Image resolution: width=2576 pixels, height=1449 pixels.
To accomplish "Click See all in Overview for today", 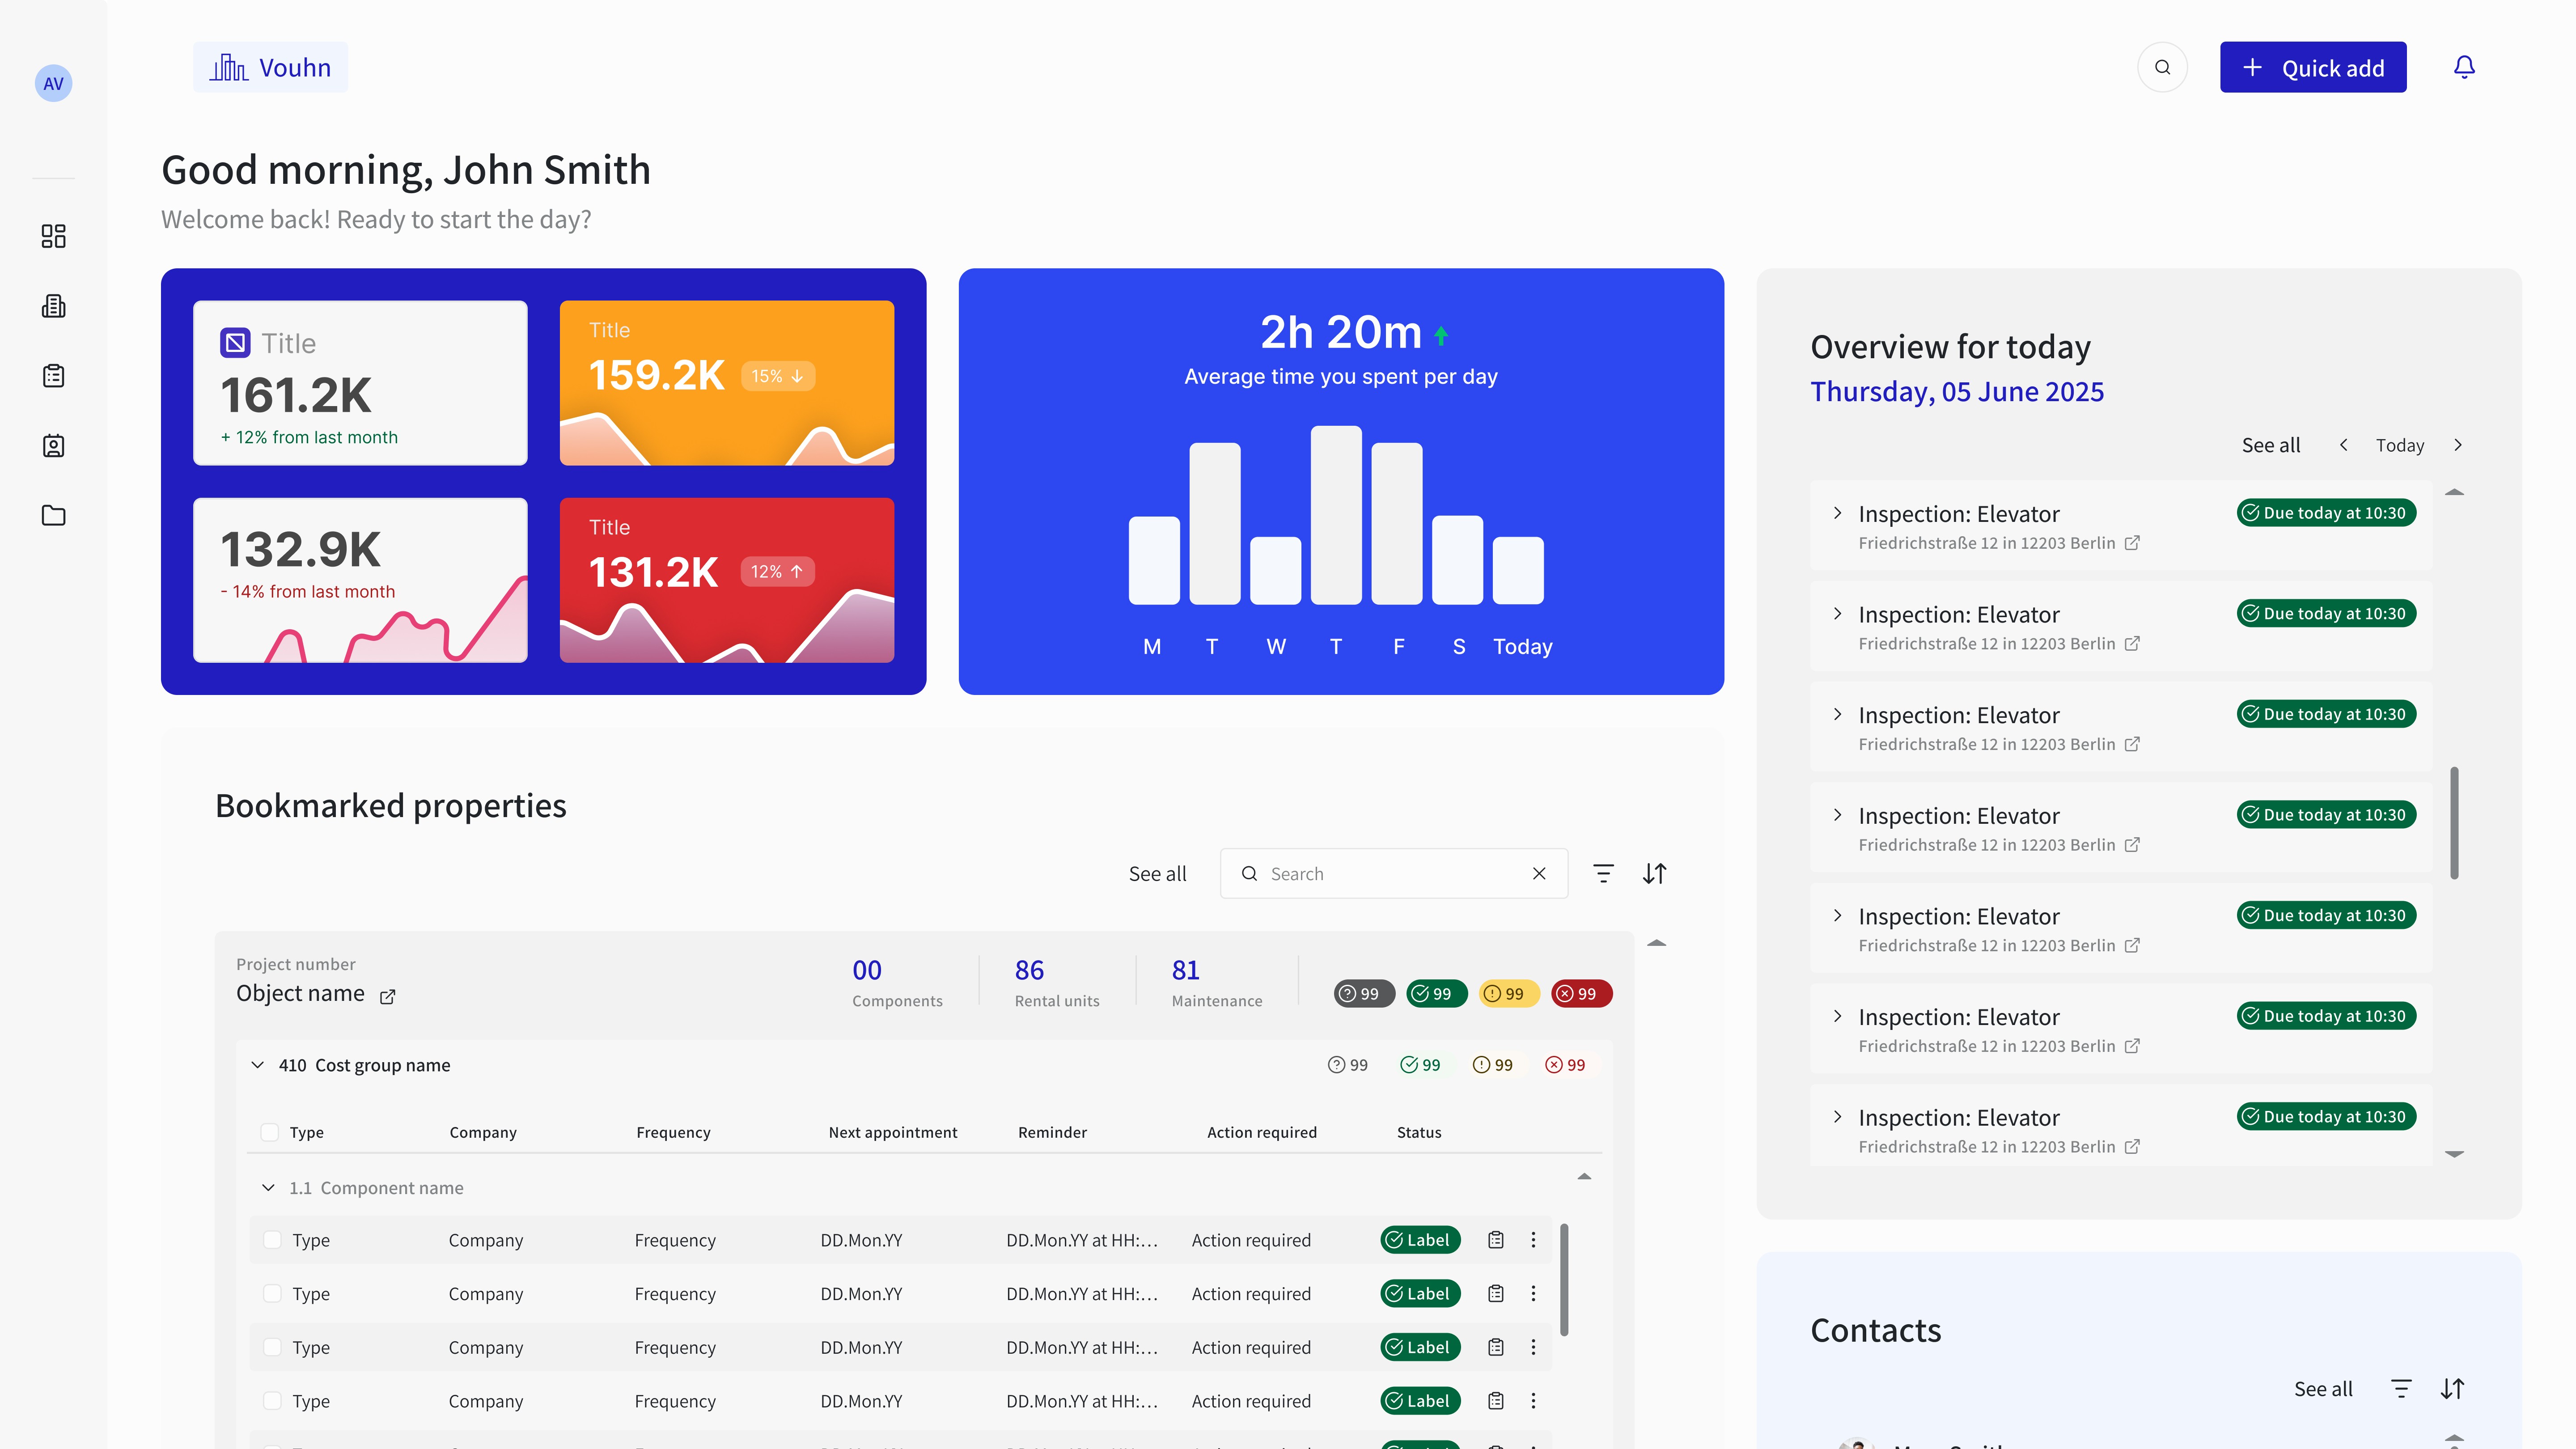I will (x=2270, y=445).
